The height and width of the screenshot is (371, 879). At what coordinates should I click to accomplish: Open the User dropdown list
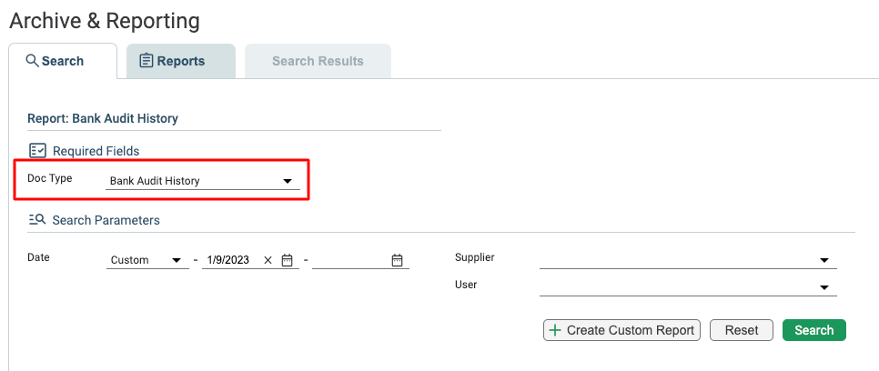688,287
